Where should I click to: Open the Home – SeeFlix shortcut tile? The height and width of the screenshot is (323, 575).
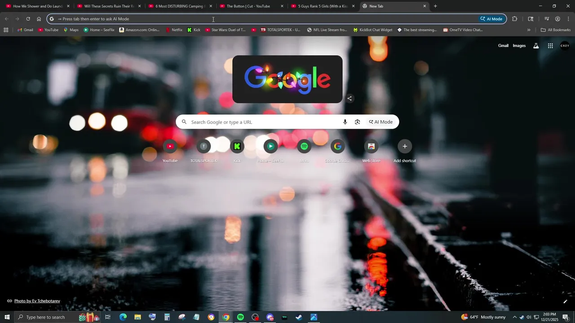pyautogui.click(x=270, y=151)
